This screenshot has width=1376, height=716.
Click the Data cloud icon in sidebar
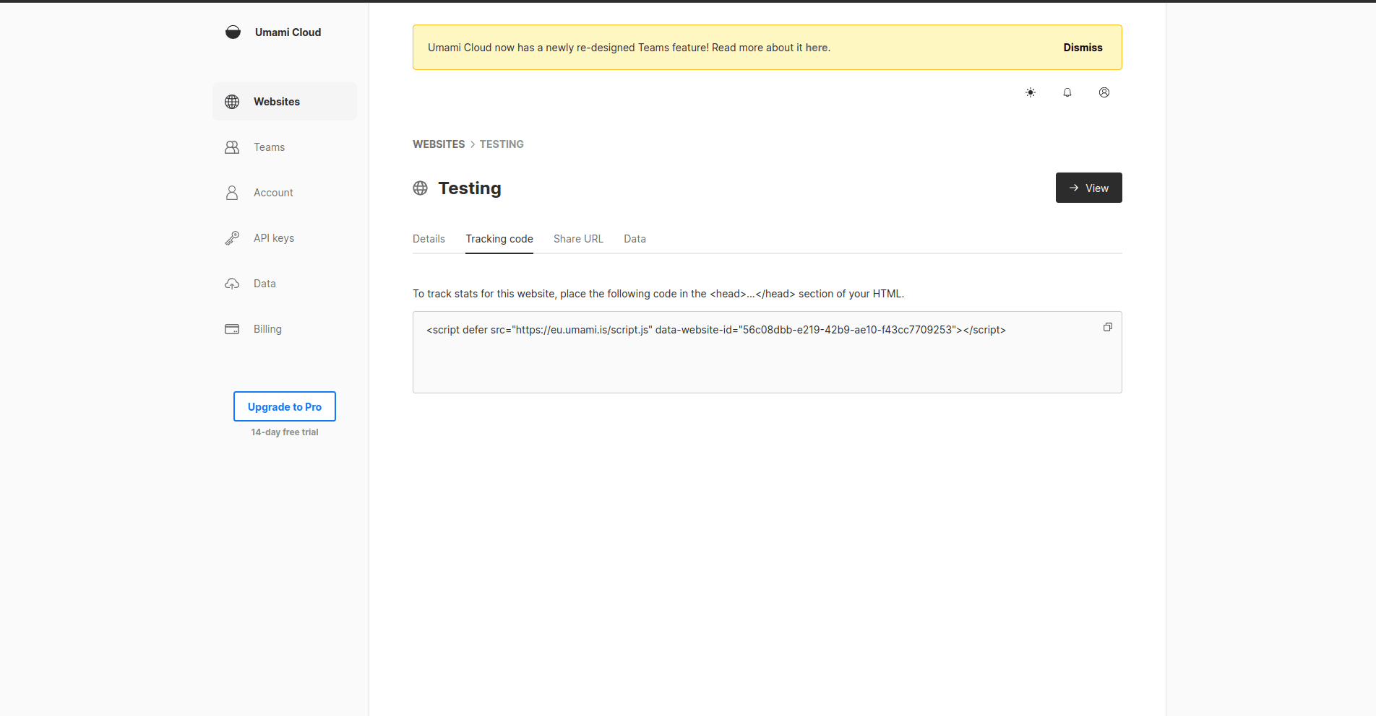click(232, 284)
